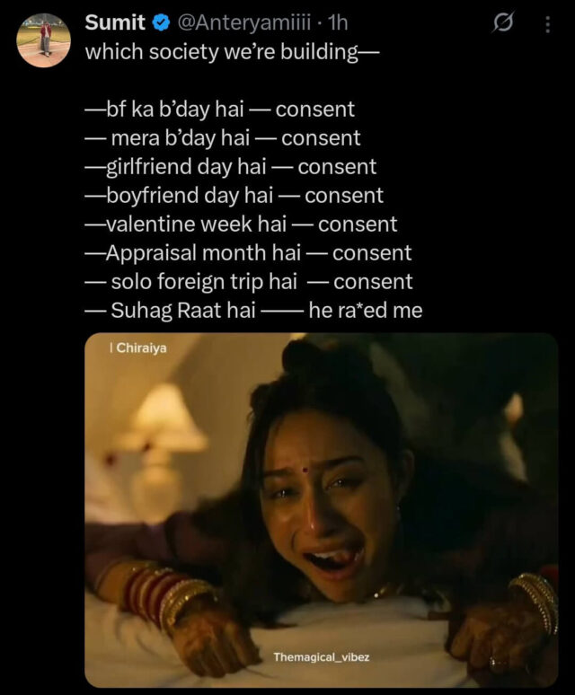This screenshot has width=575, height=695.
Task: Open the attached image at its center
Action: click(321, 510)
